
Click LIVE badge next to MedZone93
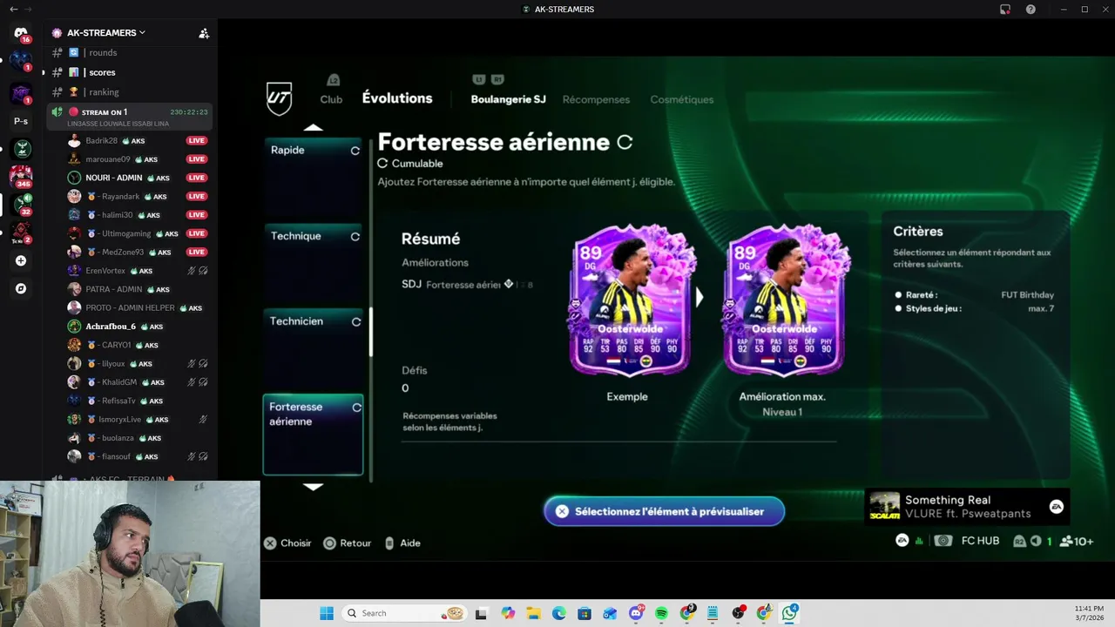(x=196, y=252)
